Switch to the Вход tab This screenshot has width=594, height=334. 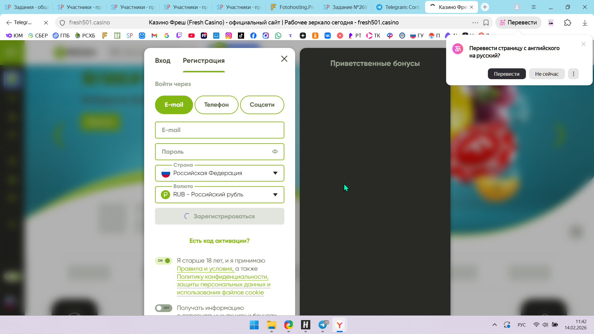pyautogui.click(x=163, y=61)
